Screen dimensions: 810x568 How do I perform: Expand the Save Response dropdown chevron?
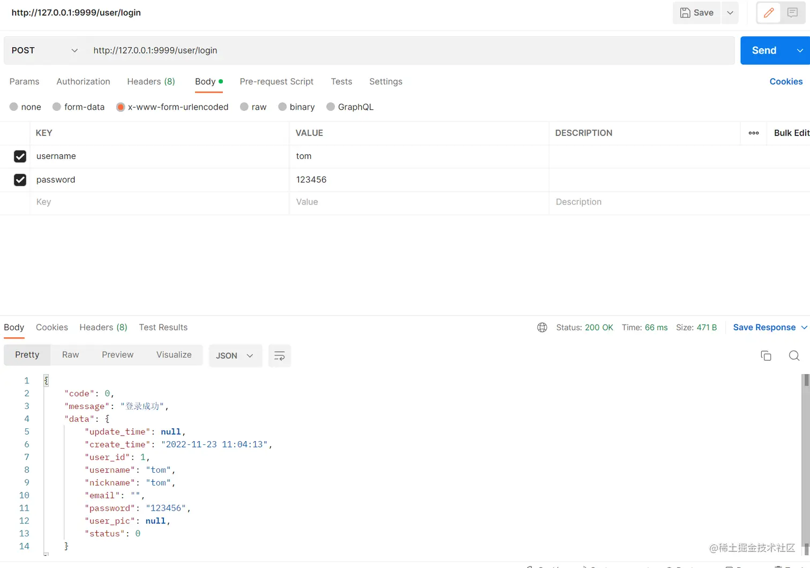pyautogui.click(x=804, y=328)
